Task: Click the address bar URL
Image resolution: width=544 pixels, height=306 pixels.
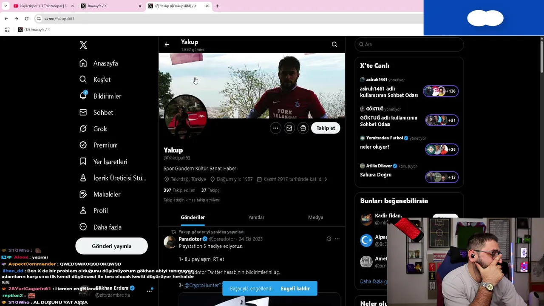Action: [59, 19]
